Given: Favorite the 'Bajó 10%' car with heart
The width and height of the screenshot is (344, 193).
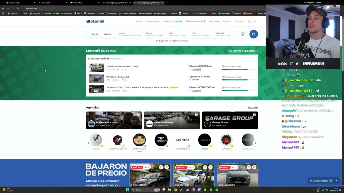Looking at the screenshot, I should (210, 167).
